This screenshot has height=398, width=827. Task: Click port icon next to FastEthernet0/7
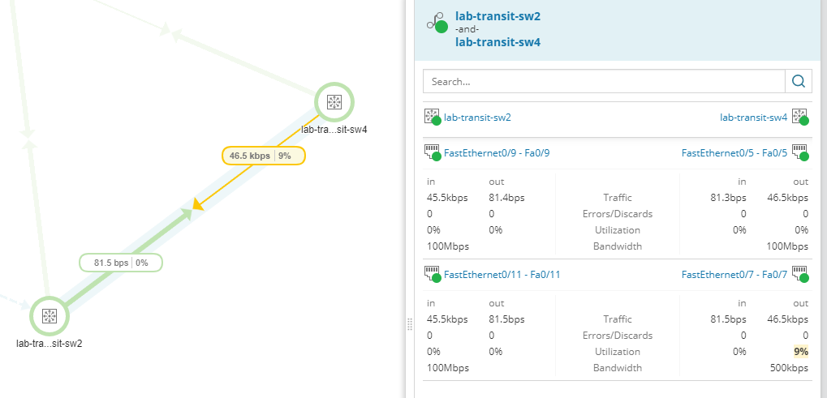[800, 275]
